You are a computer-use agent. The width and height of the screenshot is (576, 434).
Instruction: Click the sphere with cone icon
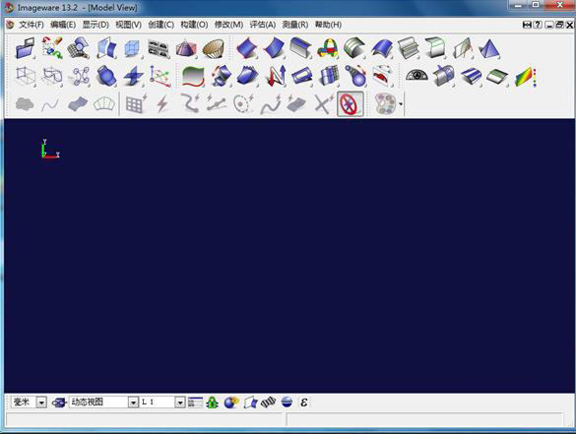pyautogui.click(x=356, y=76)
